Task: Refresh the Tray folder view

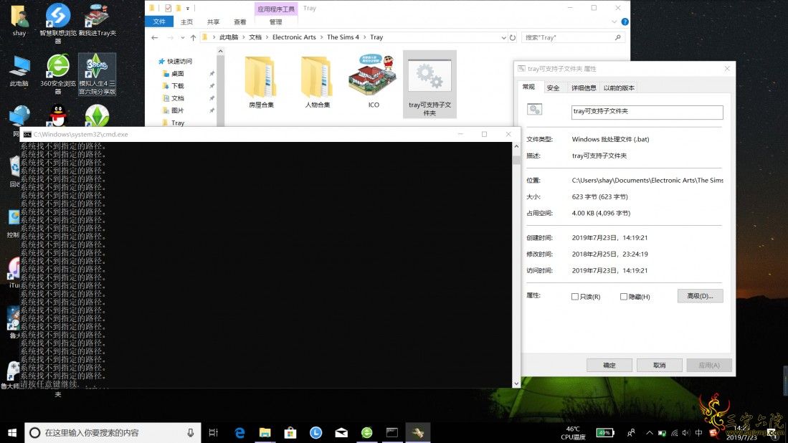Action: [513, 38]
